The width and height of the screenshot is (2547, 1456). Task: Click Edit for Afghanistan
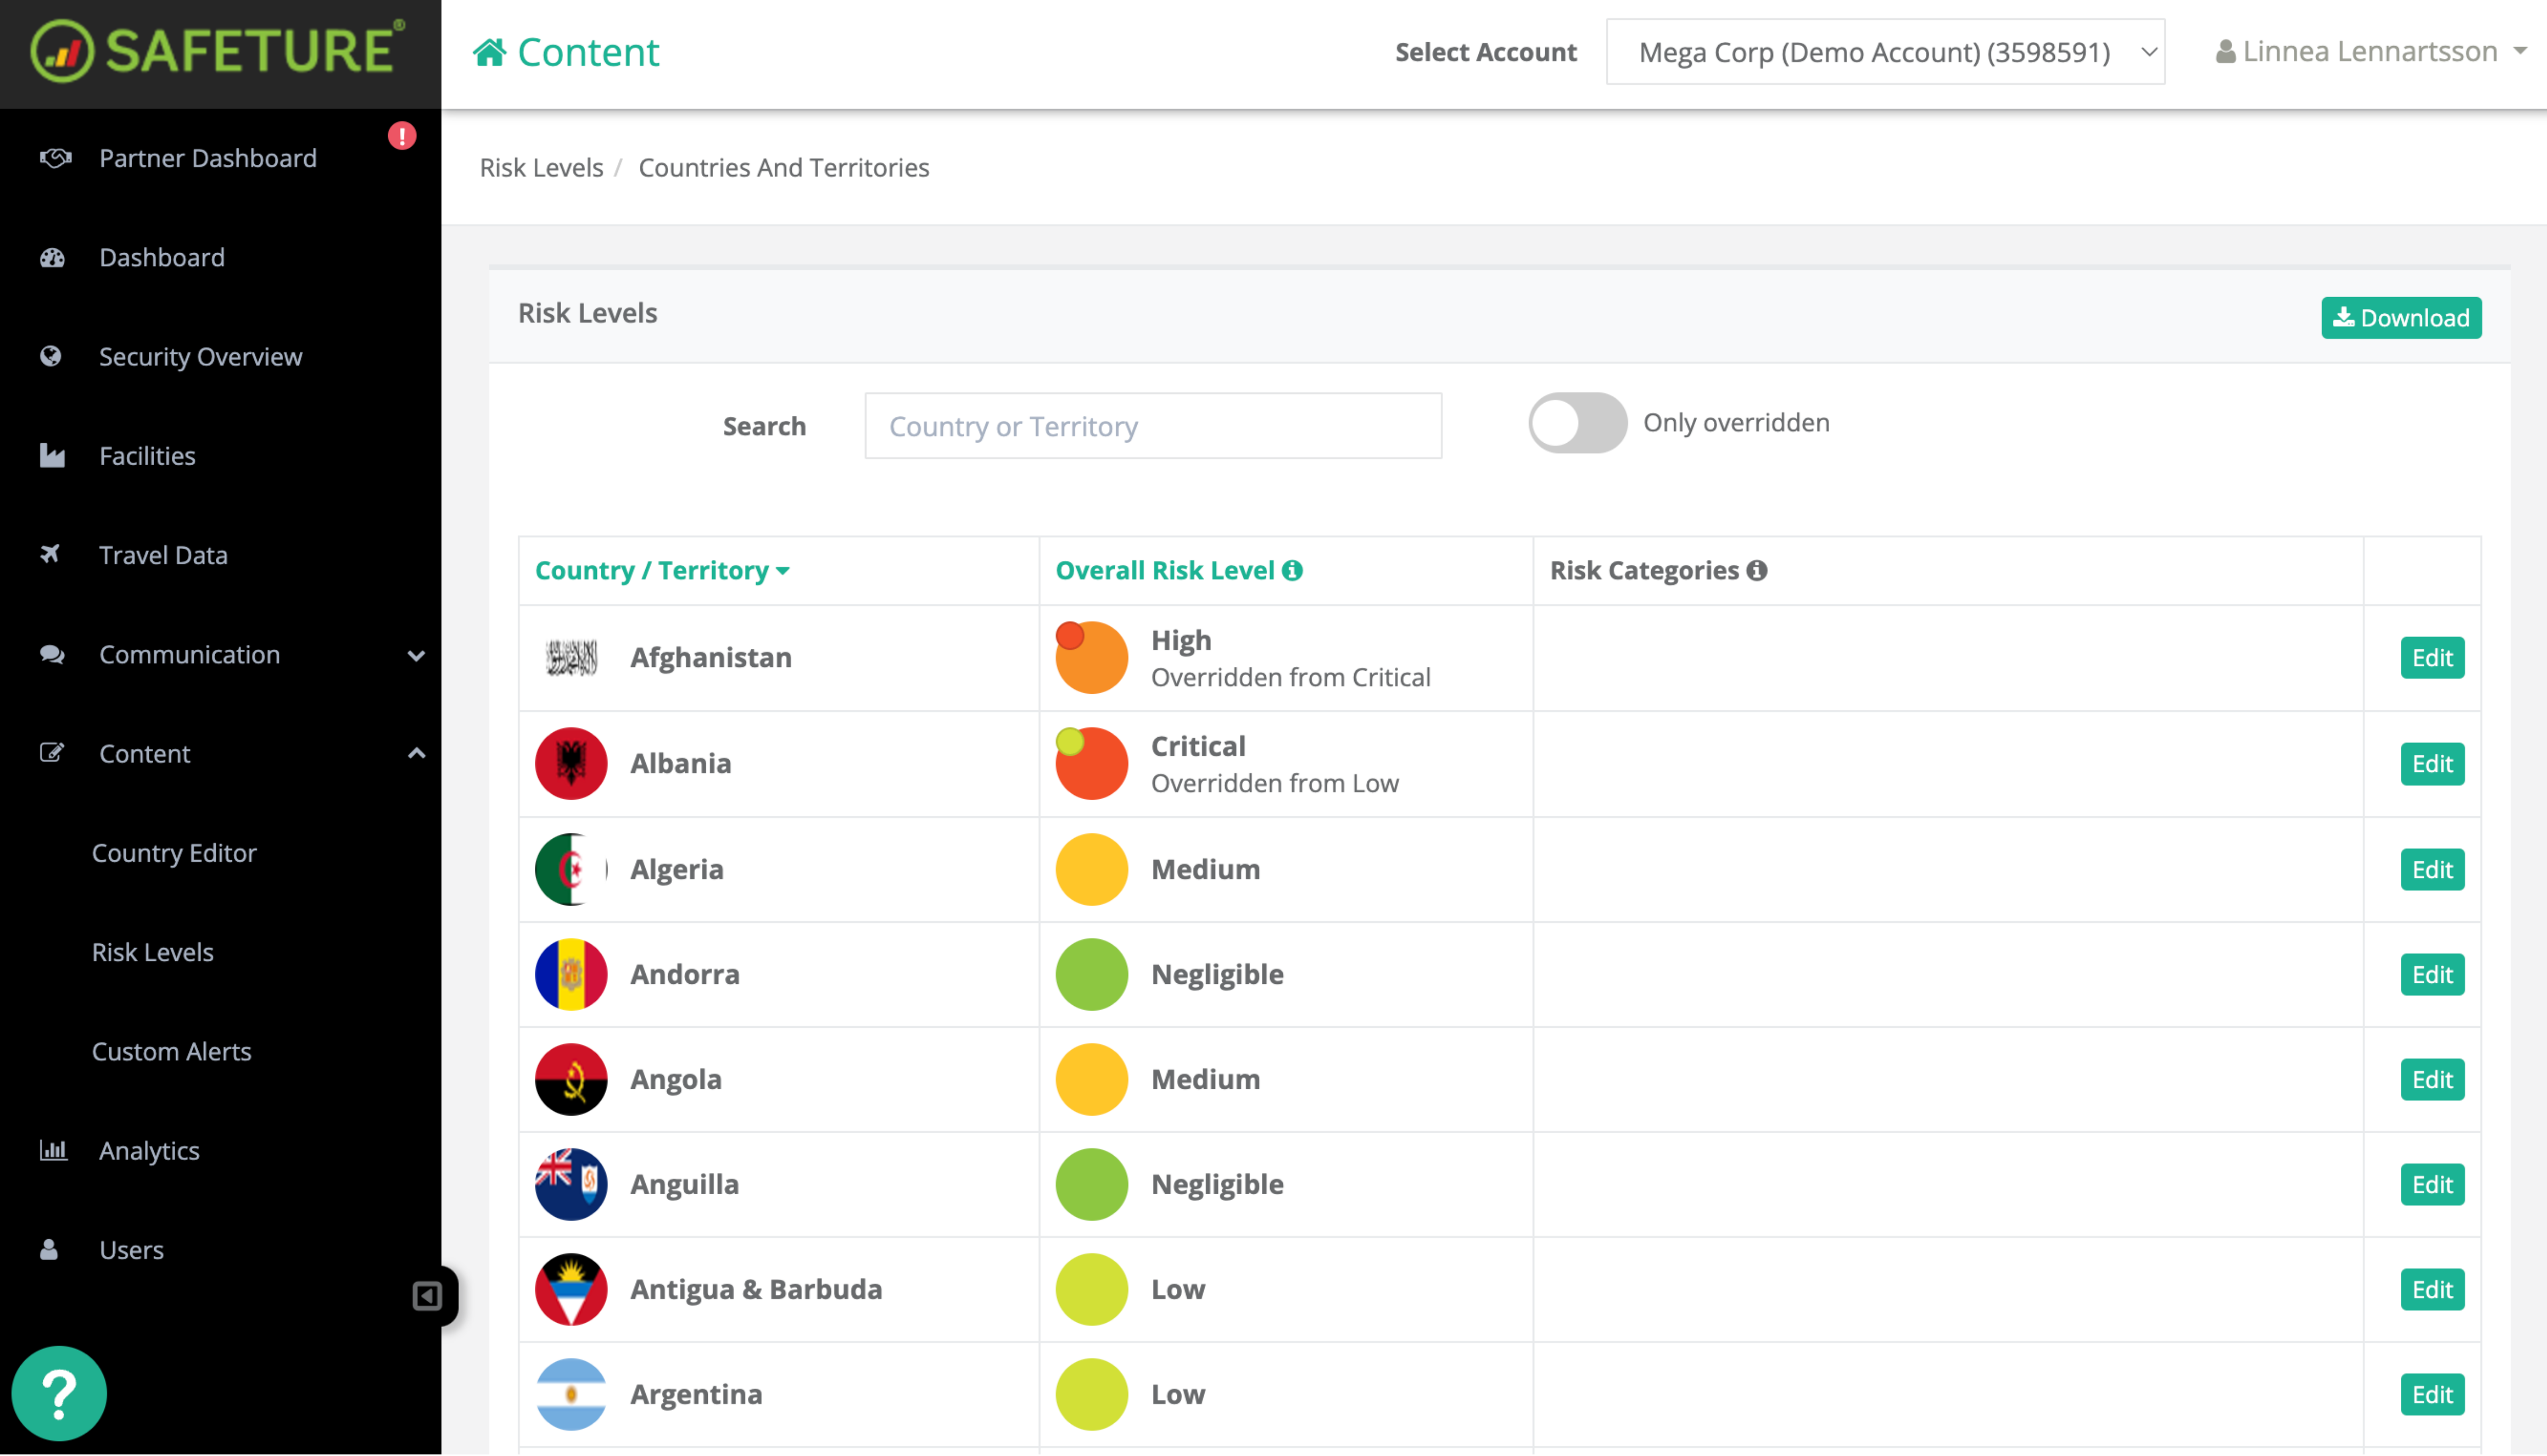tap(2431, 657)
